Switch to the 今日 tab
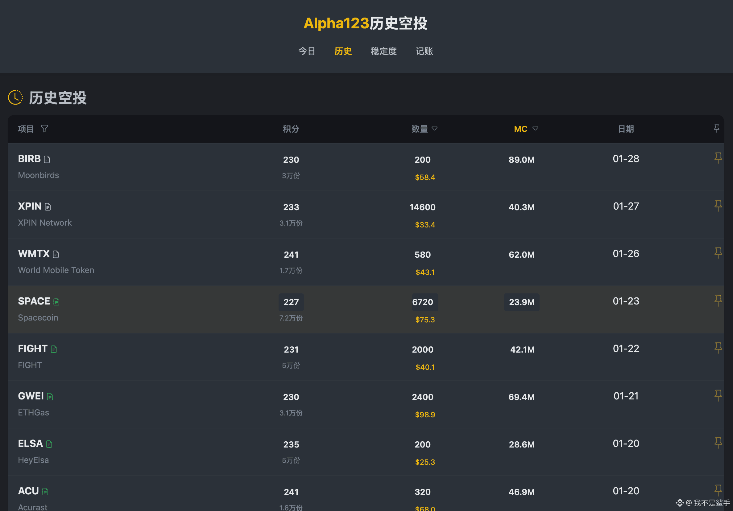The width and height of the screenshot is (733, 511). [x=307, y=51]
